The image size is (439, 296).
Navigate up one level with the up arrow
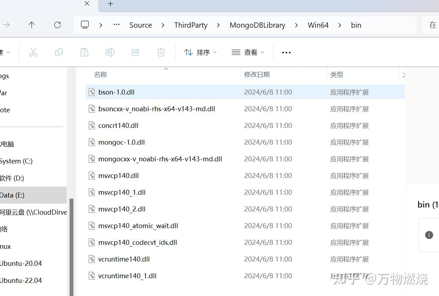pyautogui.click(x=32, y=25)
